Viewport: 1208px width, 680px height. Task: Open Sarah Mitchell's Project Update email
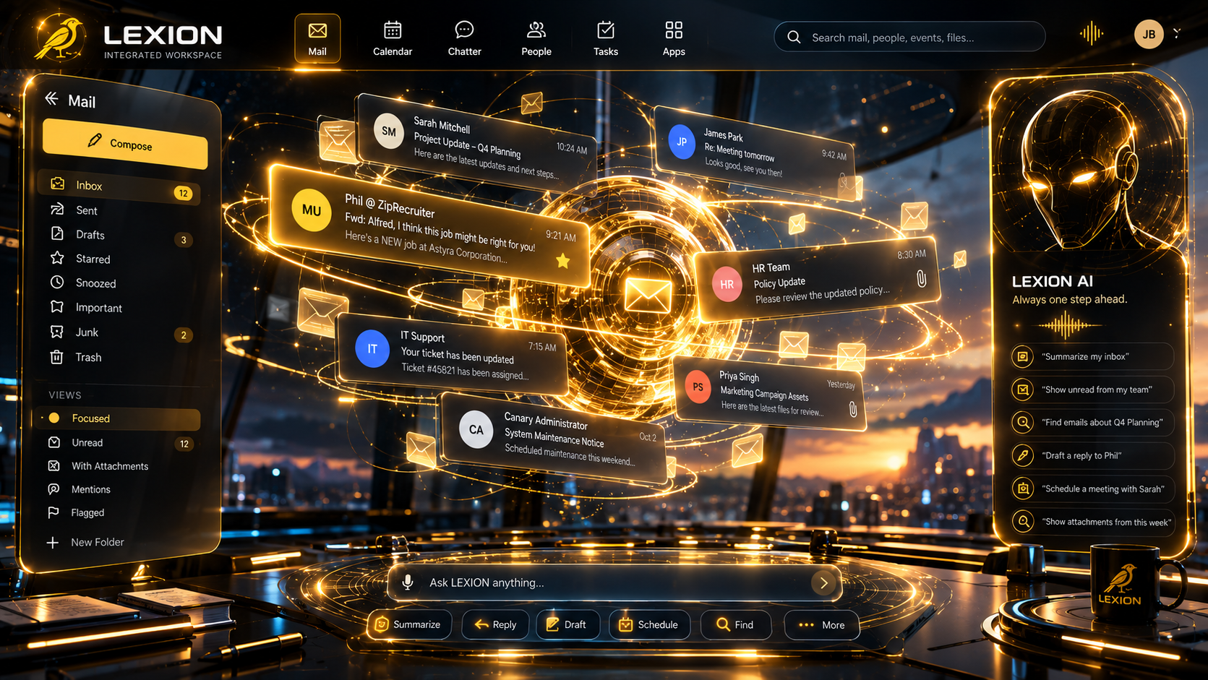(x=477, y=147)
